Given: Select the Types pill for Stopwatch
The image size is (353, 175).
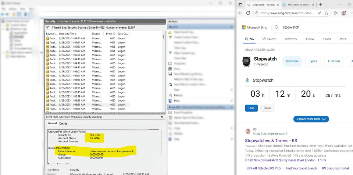Looking at the screenshot, I should (313, 61).
